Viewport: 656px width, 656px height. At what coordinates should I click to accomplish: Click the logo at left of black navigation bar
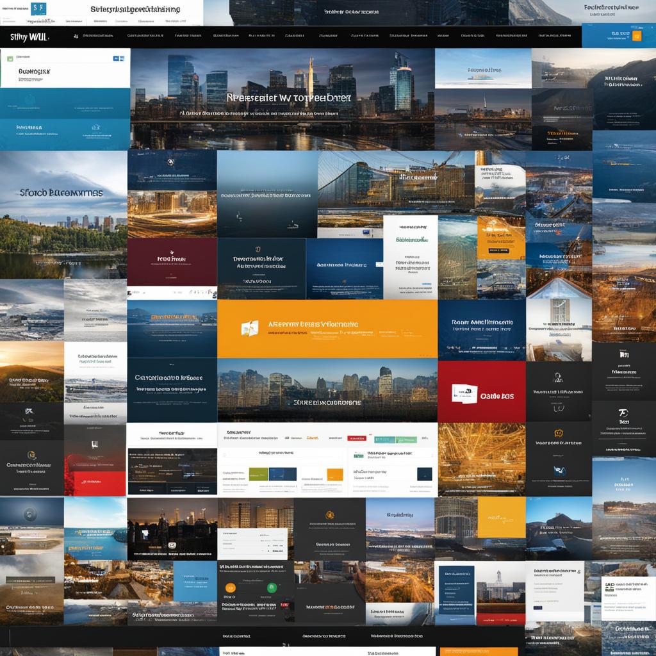point(29,37)
